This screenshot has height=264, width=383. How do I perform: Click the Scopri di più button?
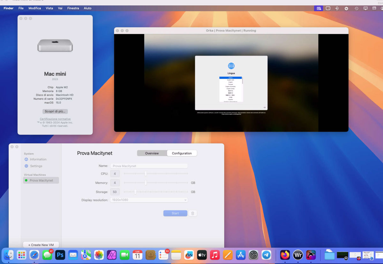point(55,111)
